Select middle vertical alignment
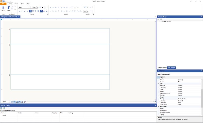Screen dimensions: 203x123 click(44, 11)
